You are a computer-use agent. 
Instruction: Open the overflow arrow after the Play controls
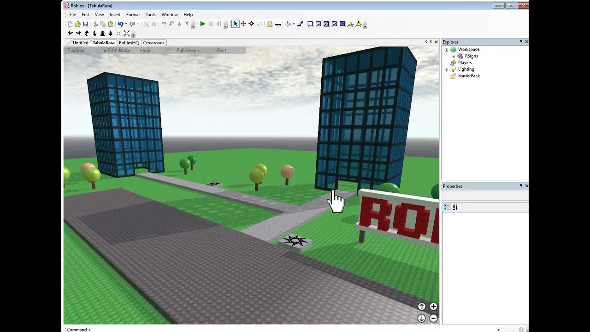(225, 25)
